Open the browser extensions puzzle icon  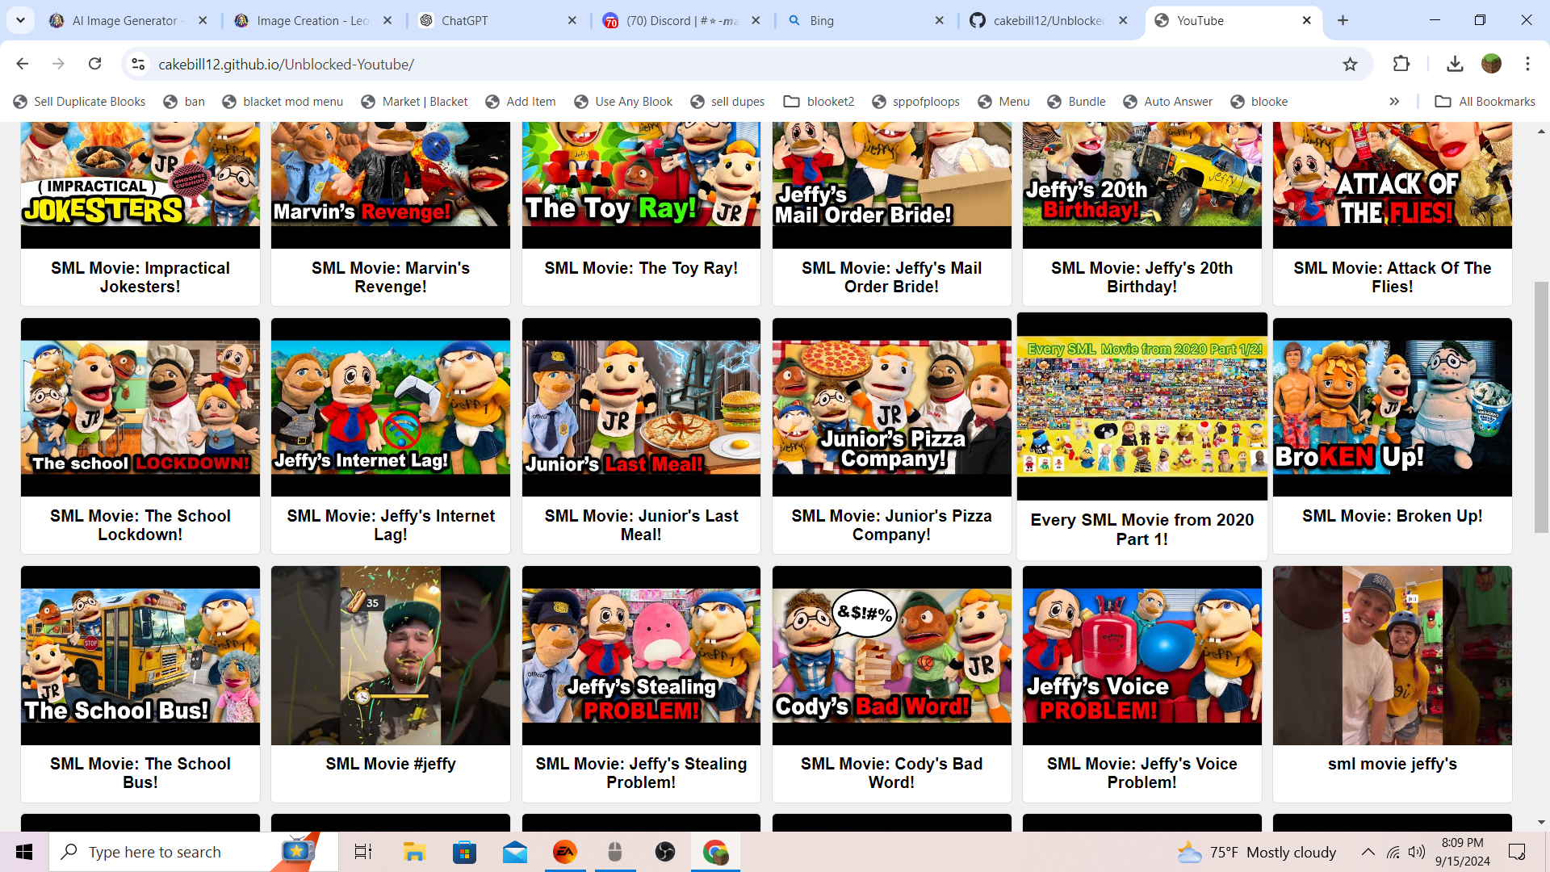pos(1401,64)
